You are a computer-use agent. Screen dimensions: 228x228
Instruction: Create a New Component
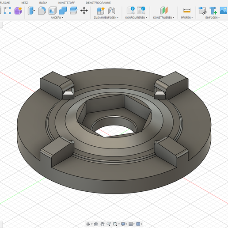[x=101, y=11]
